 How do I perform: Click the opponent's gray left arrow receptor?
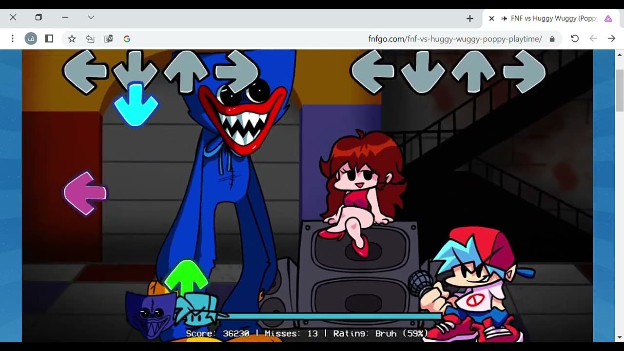click(x=85, y=72)
